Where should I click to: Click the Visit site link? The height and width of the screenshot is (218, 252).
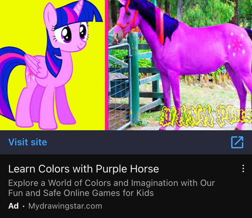[28, 142]
